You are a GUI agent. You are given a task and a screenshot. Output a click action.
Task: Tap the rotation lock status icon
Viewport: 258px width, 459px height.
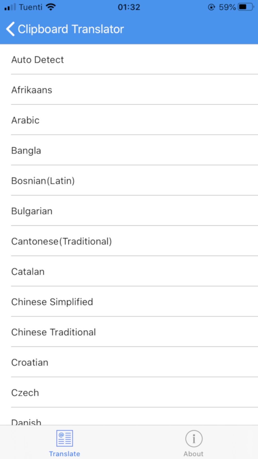coord(211,7)
